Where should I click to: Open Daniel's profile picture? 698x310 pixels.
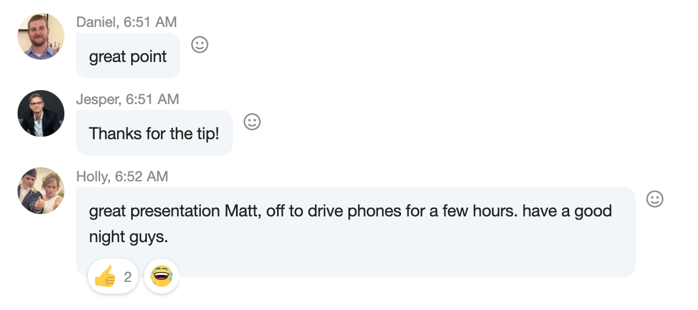tap(41, 36)
